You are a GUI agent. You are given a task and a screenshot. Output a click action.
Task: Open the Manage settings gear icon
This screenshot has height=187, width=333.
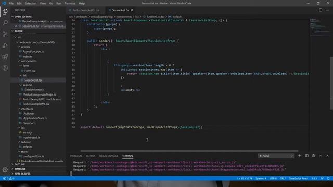click(x=5, y=170)
